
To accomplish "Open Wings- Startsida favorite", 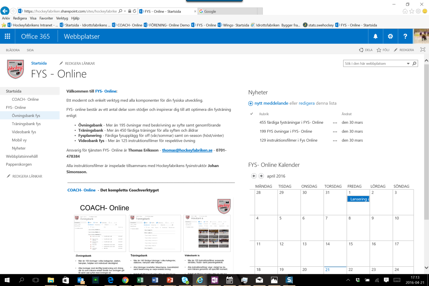I will point(233,25).
